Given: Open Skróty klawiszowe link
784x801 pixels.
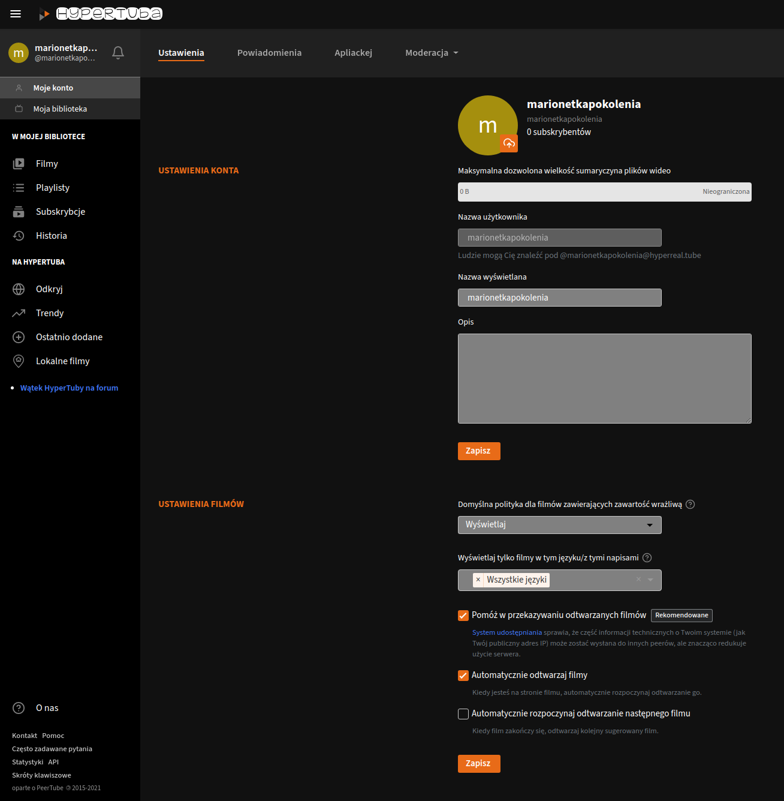Looking at the screenshot, I should click(x=41, y=775).
